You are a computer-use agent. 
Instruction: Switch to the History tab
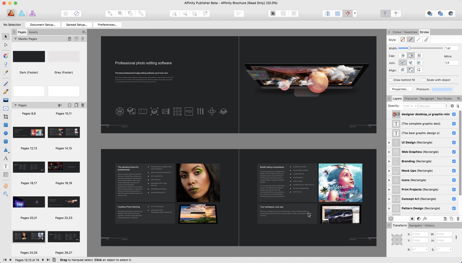pyautogui.click(x=429, y=226)
